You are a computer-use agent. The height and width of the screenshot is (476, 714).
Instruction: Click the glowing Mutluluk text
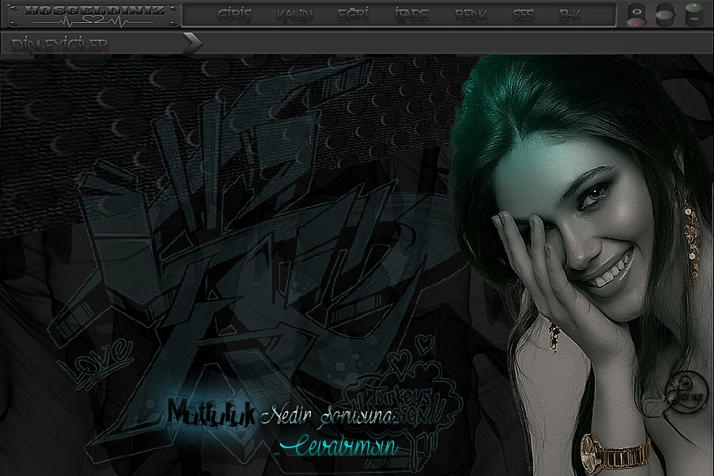click(211, 413)
